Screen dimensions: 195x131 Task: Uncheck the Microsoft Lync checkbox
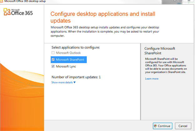point(53,66)
